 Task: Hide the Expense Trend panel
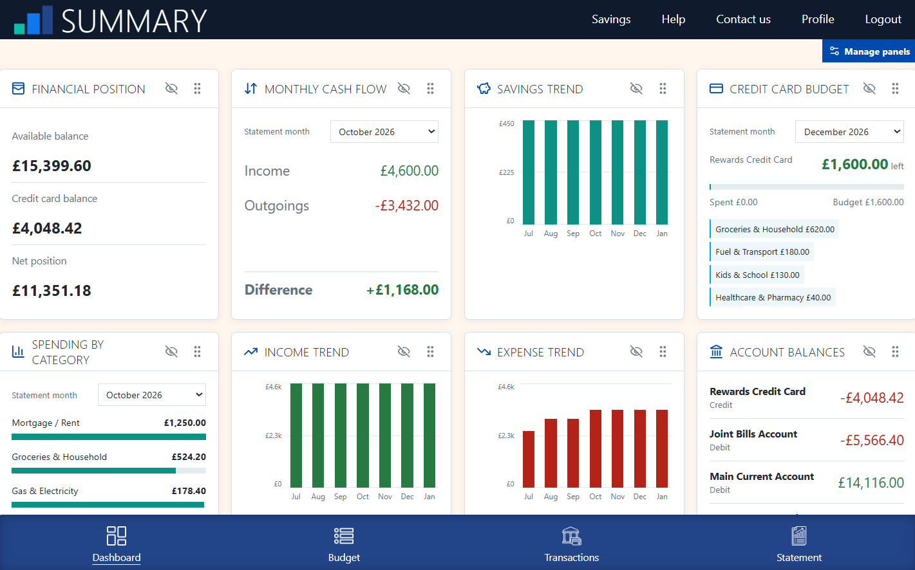(636, 352)
